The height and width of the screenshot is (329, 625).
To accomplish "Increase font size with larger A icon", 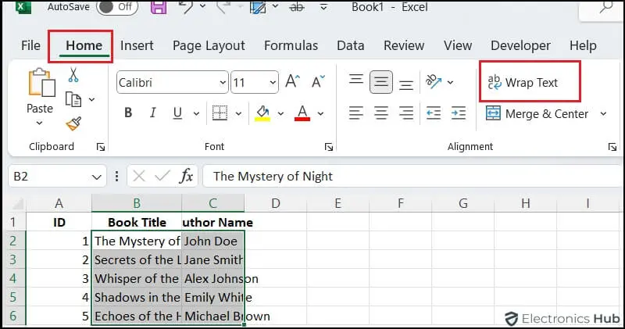I will (x=293, y=82).
